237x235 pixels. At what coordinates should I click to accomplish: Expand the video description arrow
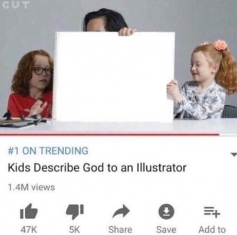(233, 155)
